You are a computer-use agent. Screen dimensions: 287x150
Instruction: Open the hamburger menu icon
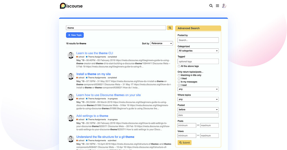click(x=217, y=6)
